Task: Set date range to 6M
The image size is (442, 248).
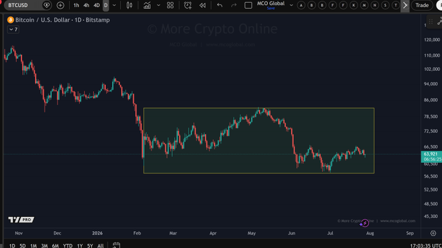Action: pyautogui.click(x=55, y=246)
